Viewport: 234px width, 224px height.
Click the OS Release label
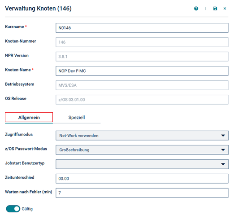click(16, 99)
